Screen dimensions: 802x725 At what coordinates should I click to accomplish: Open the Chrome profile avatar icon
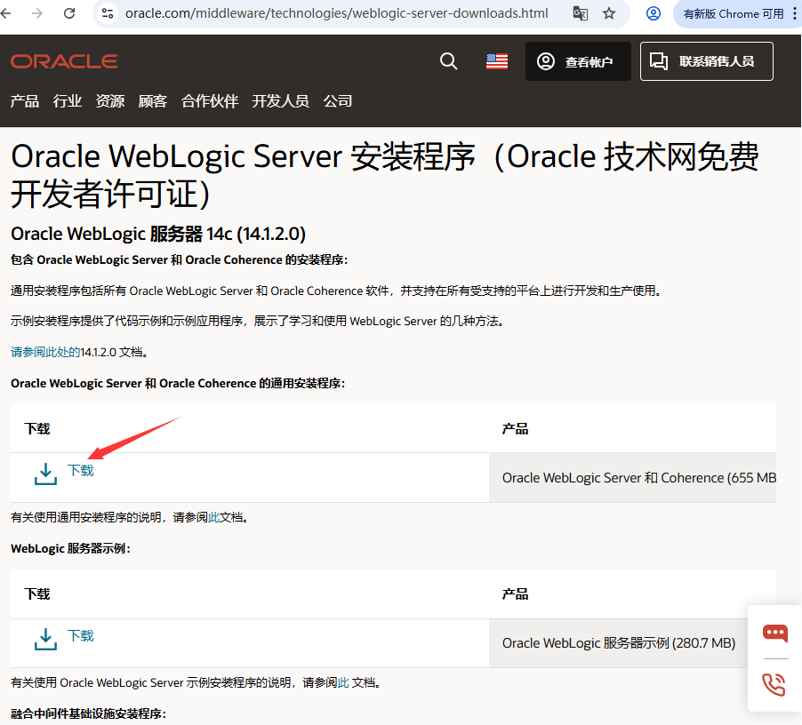coord(654,13)
